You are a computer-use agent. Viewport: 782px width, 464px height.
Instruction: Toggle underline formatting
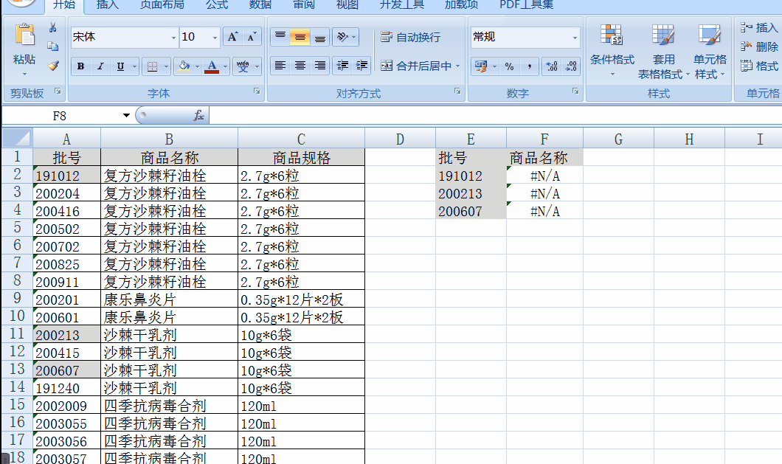click(120, 66)
